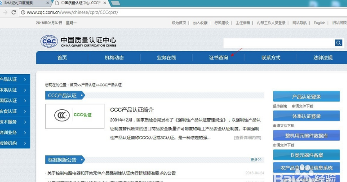This screenshot has width=347, height=182.
Task: Click 查看详细内容 link under CCC introduction
Action: click(248, 137)
